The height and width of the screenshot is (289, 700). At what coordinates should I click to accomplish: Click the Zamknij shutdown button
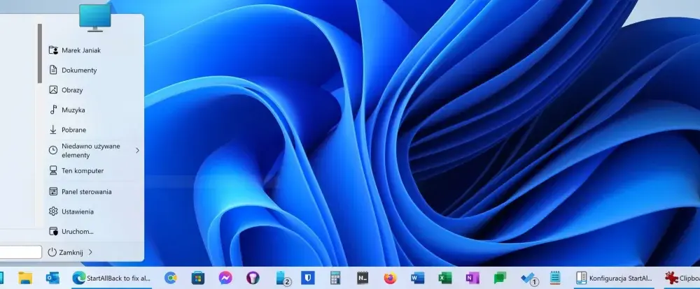click(x=65, y=252)
